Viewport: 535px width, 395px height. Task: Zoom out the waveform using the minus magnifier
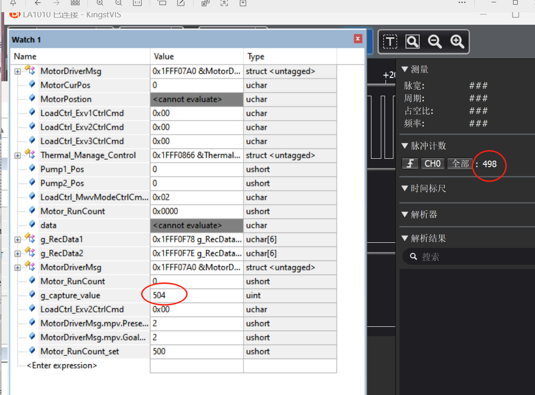(435, 42)
